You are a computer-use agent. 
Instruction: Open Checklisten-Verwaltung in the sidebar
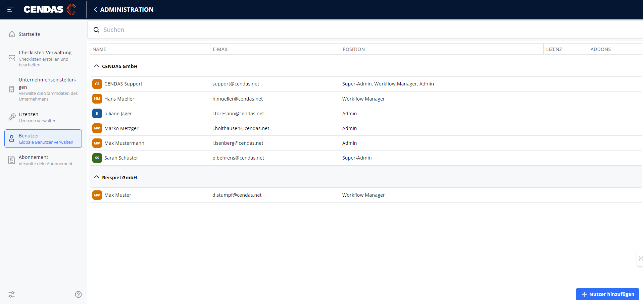43,58
